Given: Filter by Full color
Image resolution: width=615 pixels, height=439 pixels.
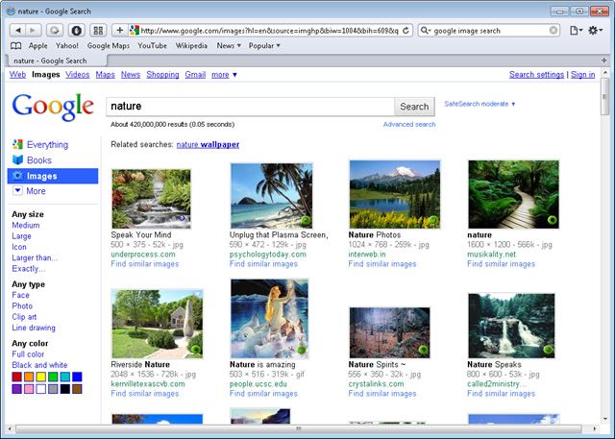Looking at the screenshot, I should click(x=28, y=354).
